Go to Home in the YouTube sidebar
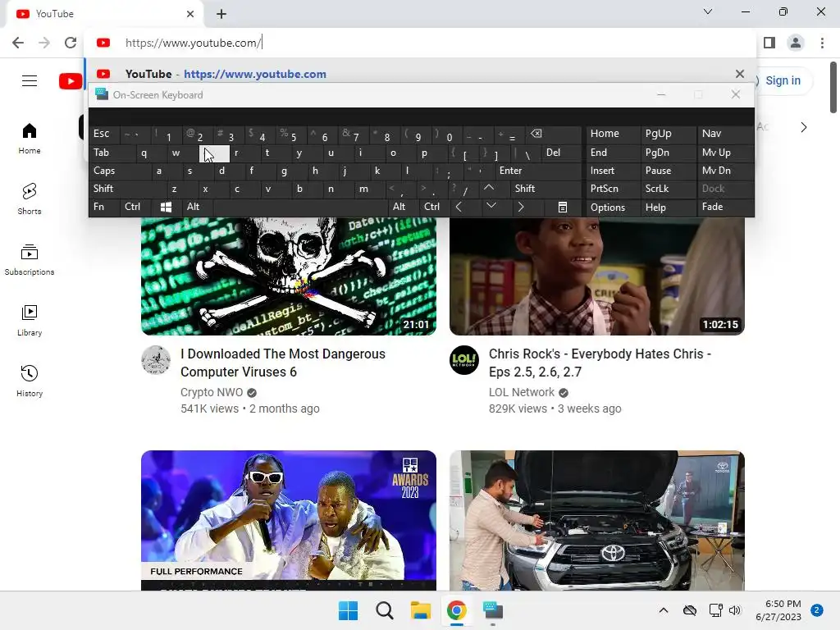This screenshot has width=840, height=630. (x=30, y=138)
